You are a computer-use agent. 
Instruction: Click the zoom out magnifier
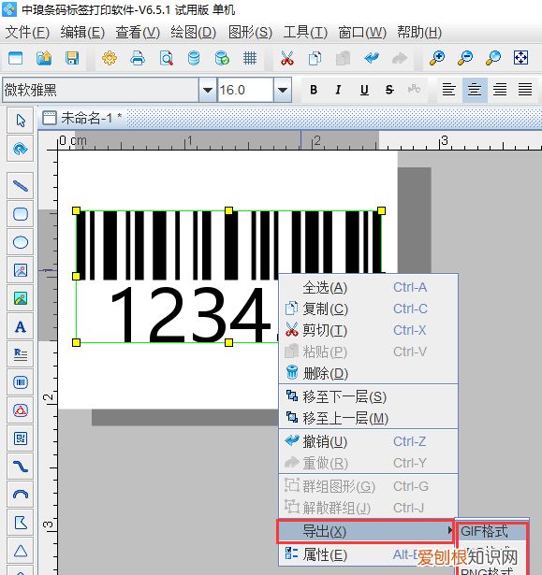tap(465, 58)
